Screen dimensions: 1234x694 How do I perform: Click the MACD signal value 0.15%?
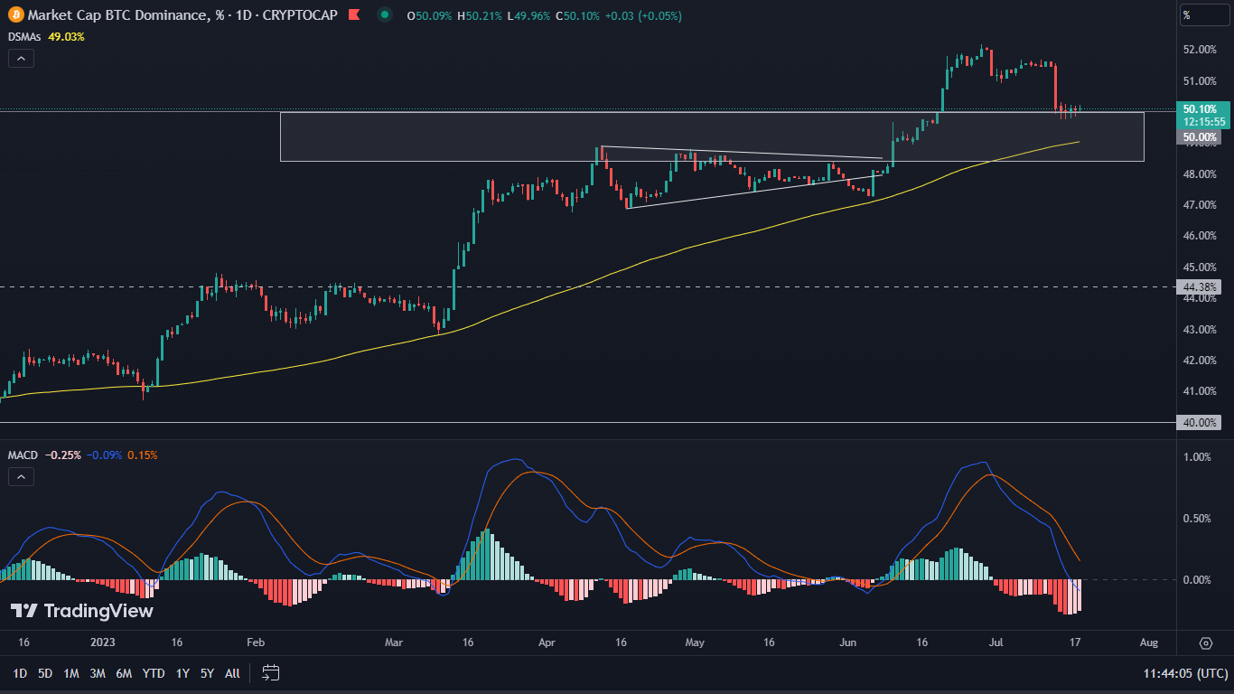point(142,455)
